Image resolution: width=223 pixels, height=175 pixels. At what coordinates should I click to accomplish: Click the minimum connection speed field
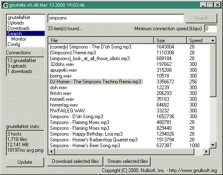click(x=211, y=29)
